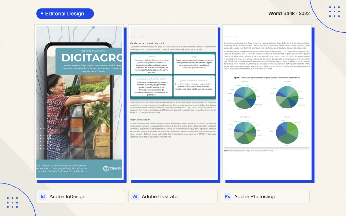Click the Videos de extensión heading
346x216 pixels.
(x=140, y=120)
